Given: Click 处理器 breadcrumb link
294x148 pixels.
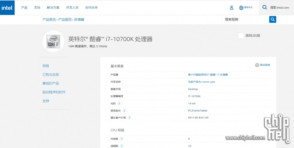Looking at the screenshot, I should point(79,20).
